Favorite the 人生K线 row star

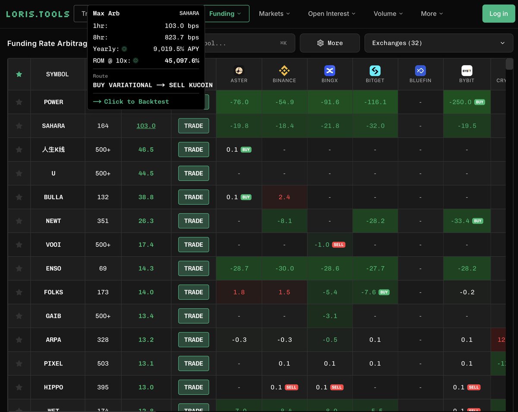(19, 150)
